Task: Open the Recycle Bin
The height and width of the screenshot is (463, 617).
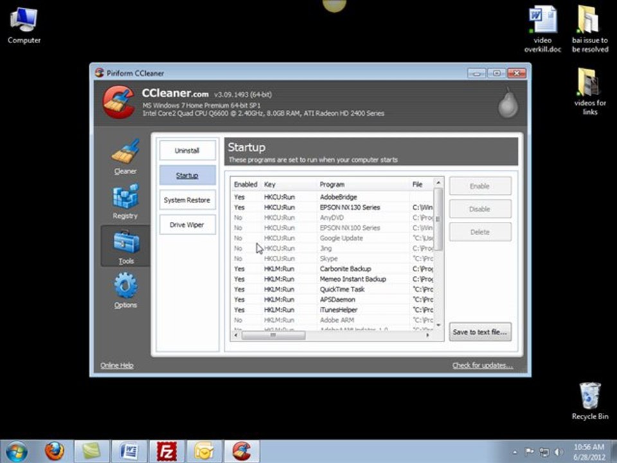Action: (x=590, y=401)
